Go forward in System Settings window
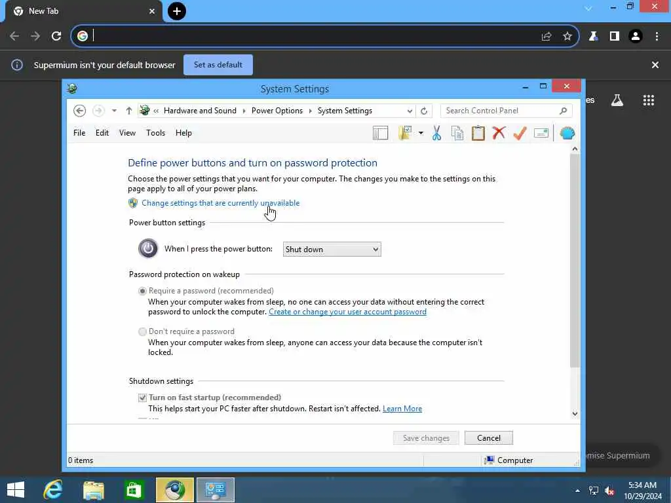This screenshot has height=503, width=671. (x=98, y=111)
